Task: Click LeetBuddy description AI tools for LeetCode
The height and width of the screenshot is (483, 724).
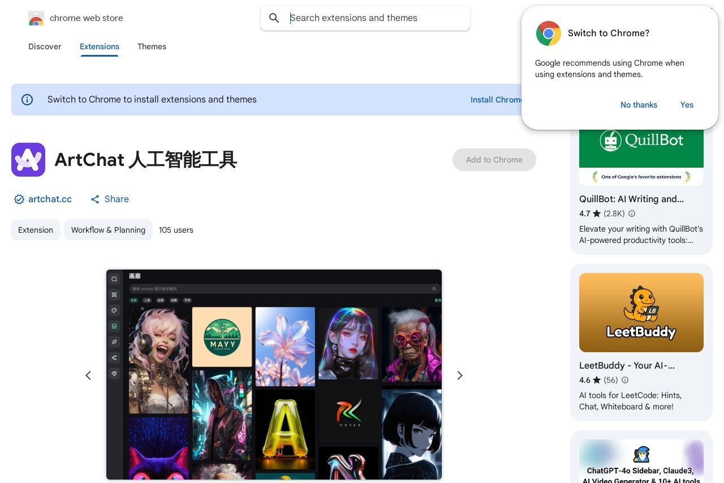Action: click(630, 401)
